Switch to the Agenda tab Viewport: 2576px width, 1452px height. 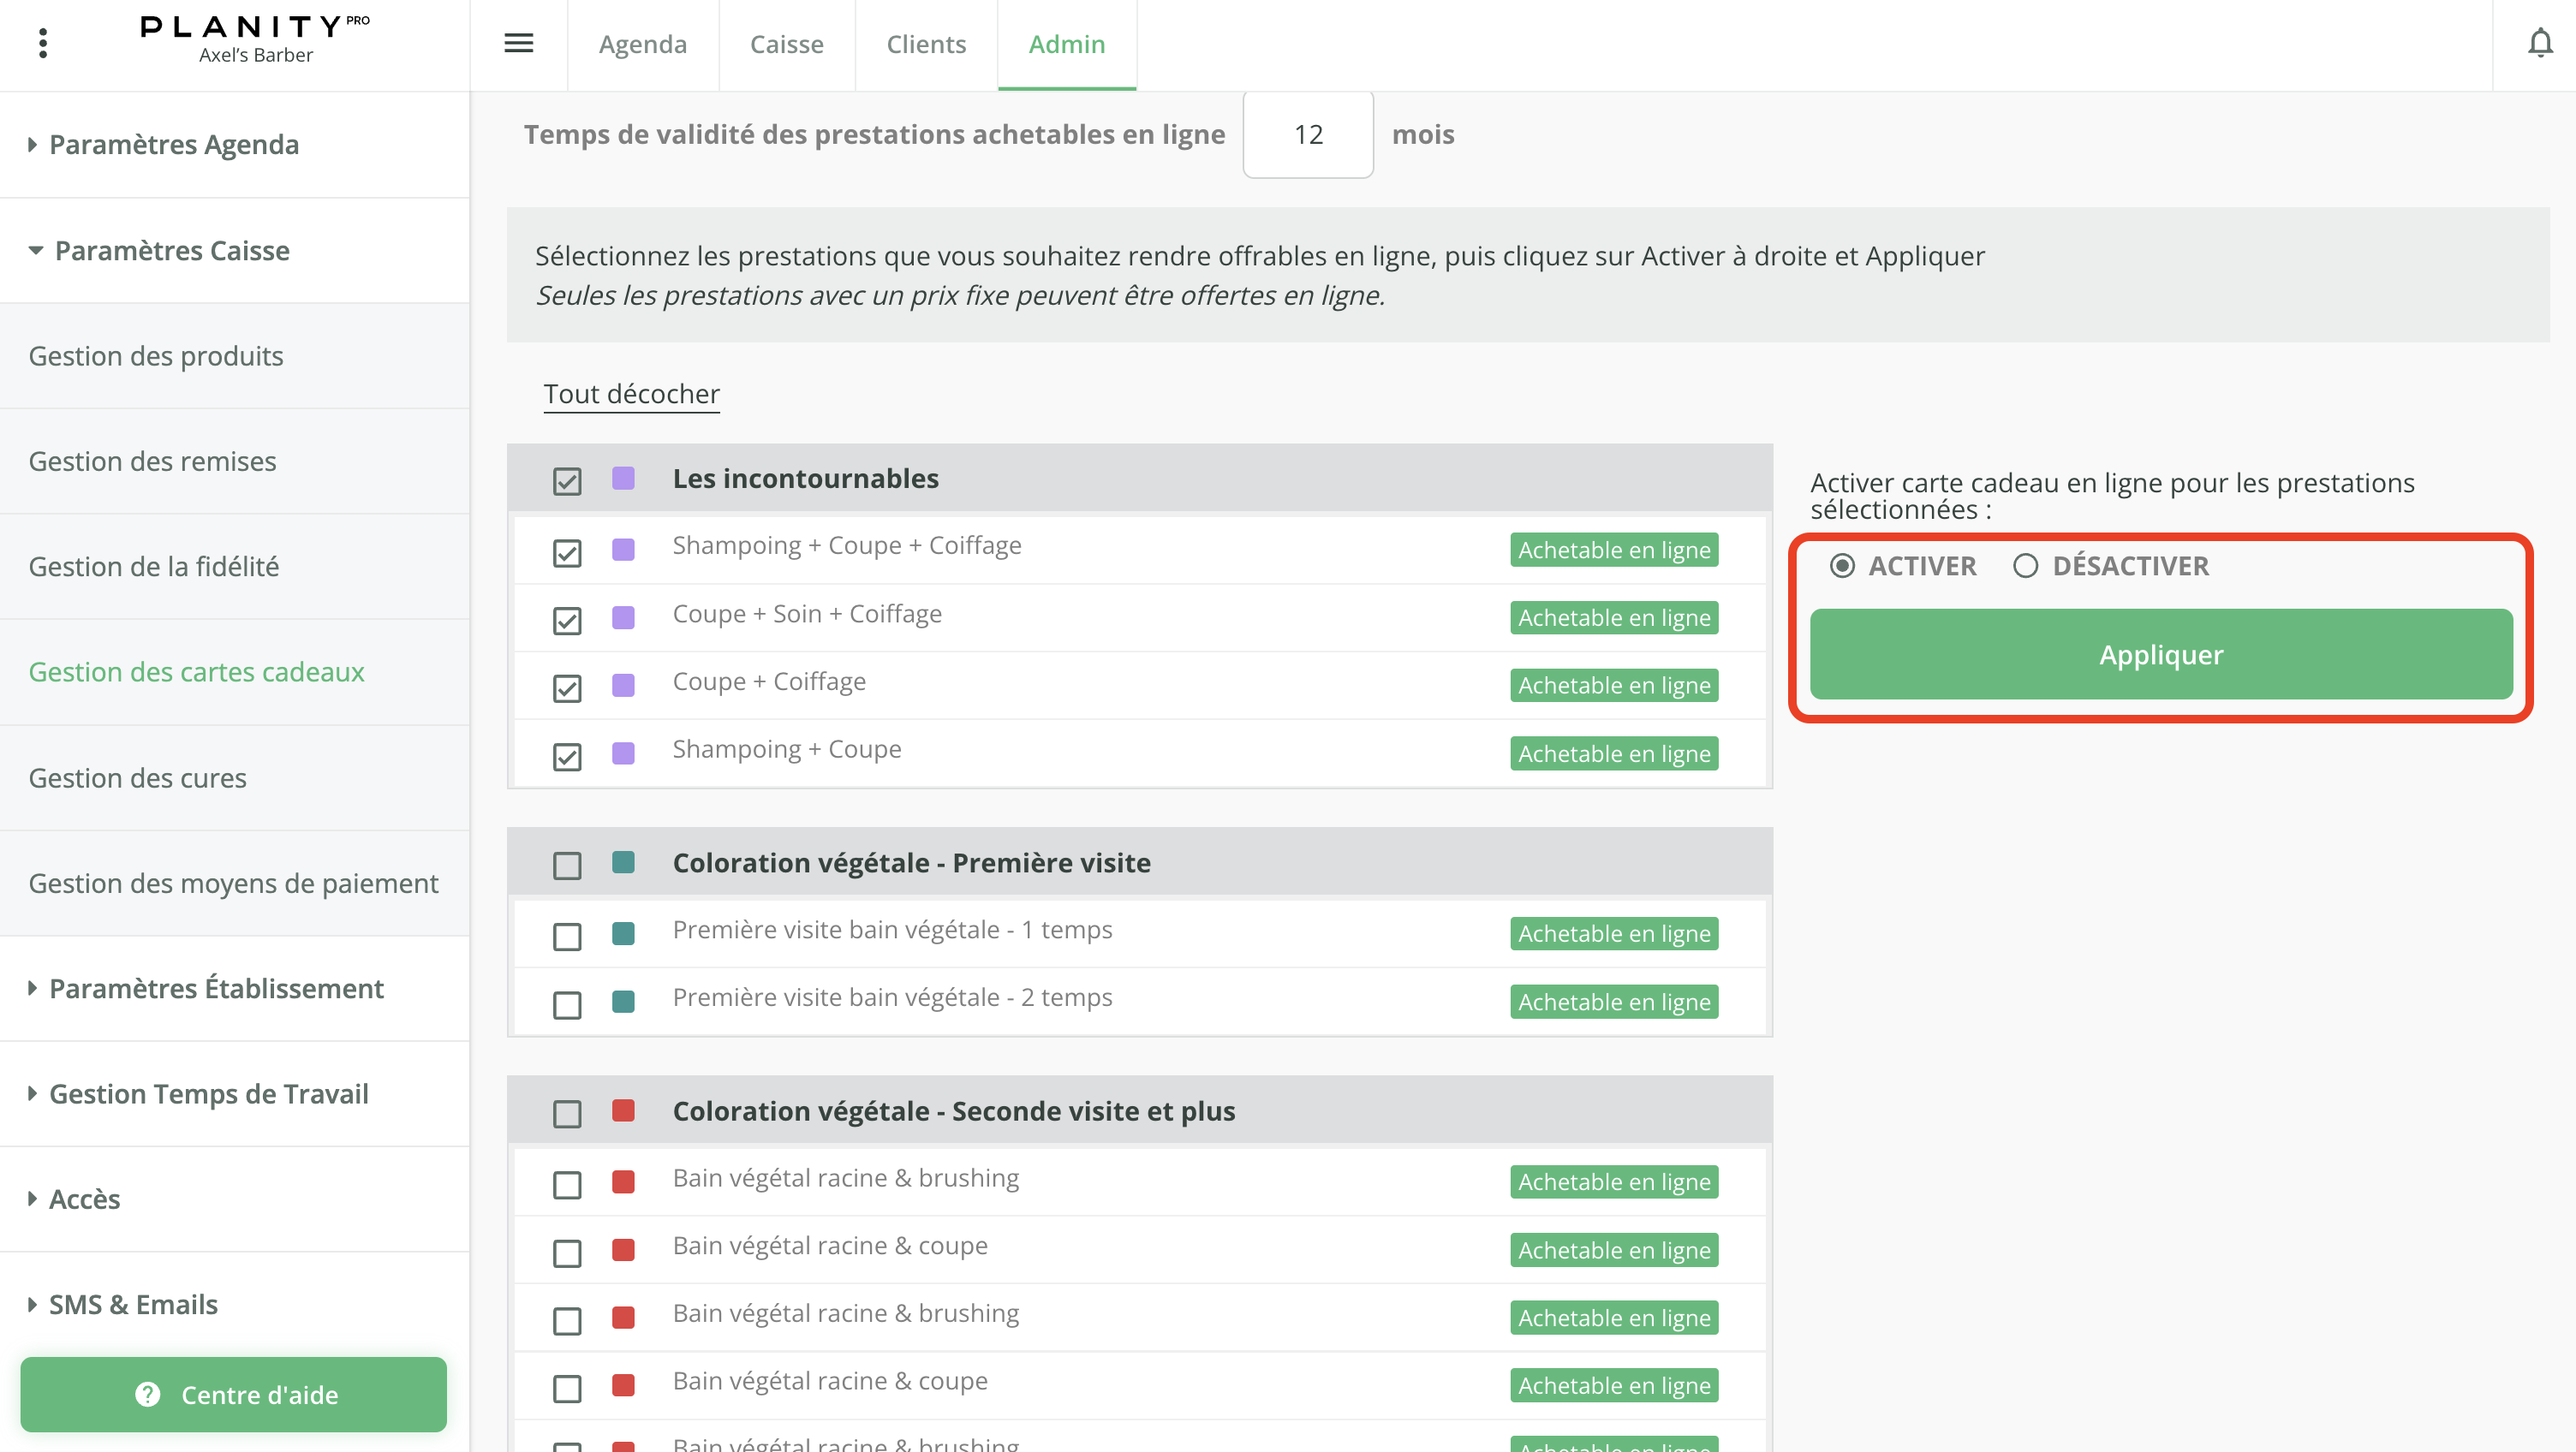pos(642,44)
